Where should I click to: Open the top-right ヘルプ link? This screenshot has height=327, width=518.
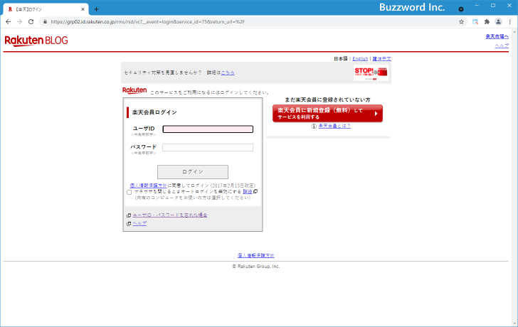click(502, 45)
